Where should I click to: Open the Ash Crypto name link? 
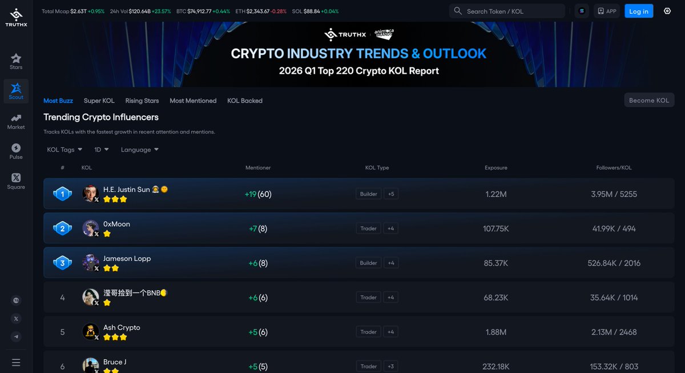coord(122,327)
